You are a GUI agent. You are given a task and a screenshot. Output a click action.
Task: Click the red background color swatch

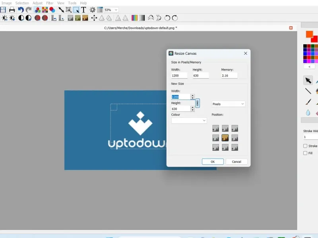pos(315,39)
